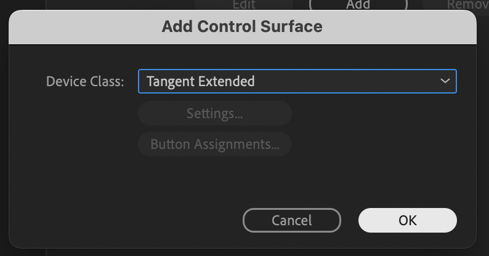
Task: Click the OK button
Action: [407, 220]
